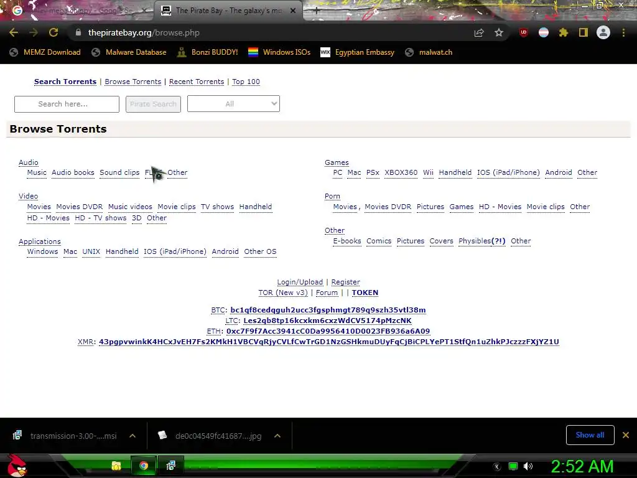637x478 pixels.
Task: Click Show all downloads button
Action: (x=590, y=435)
